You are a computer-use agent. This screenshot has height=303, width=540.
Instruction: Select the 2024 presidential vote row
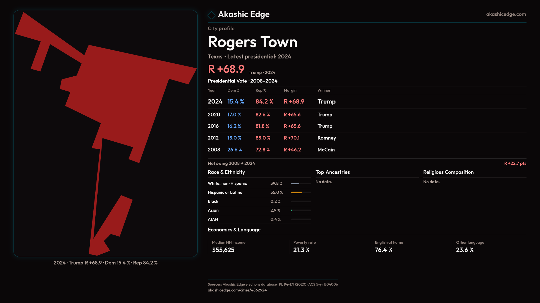(x=271, y=102)
